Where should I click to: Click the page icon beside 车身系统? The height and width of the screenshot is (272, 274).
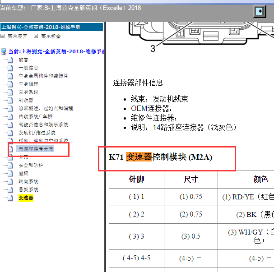click(x=10, y=92)
